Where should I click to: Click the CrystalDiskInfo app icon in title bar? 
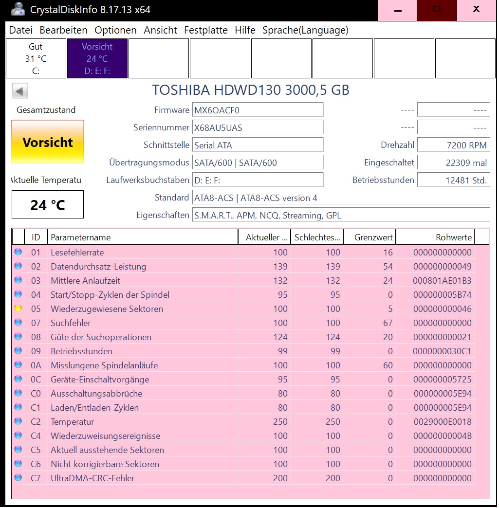(18, 9)
